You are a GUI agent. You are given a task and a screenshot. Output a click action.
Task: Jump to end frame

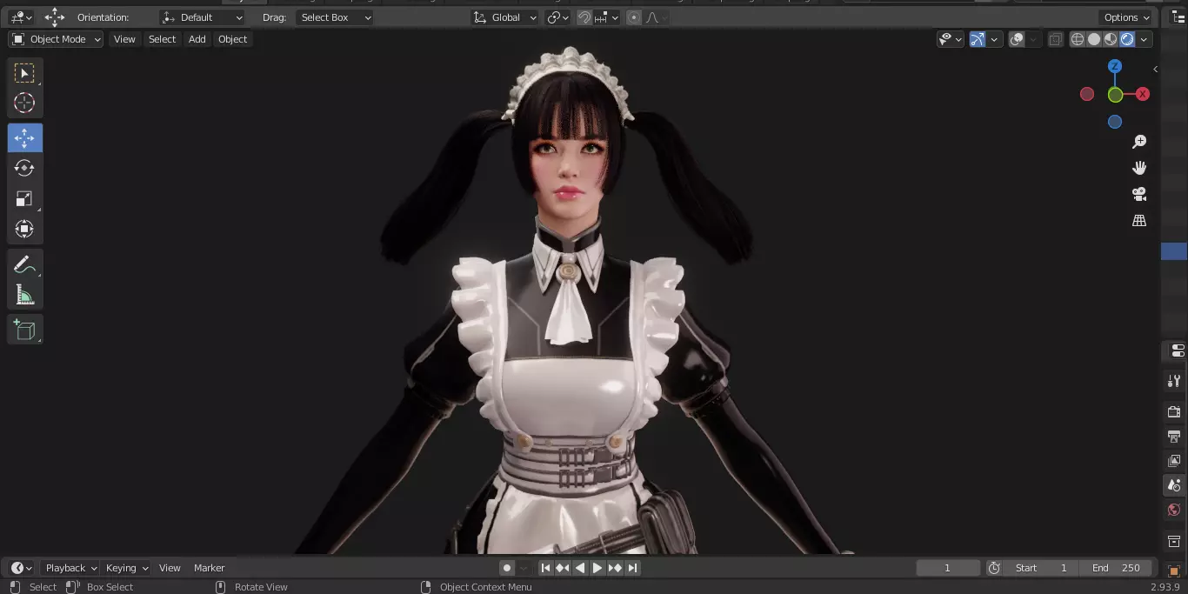pos(633,568)
